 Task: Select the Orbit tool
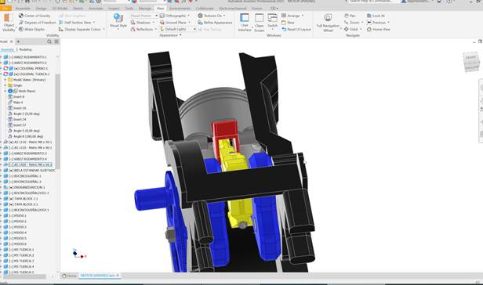click(x=353, y=29)
